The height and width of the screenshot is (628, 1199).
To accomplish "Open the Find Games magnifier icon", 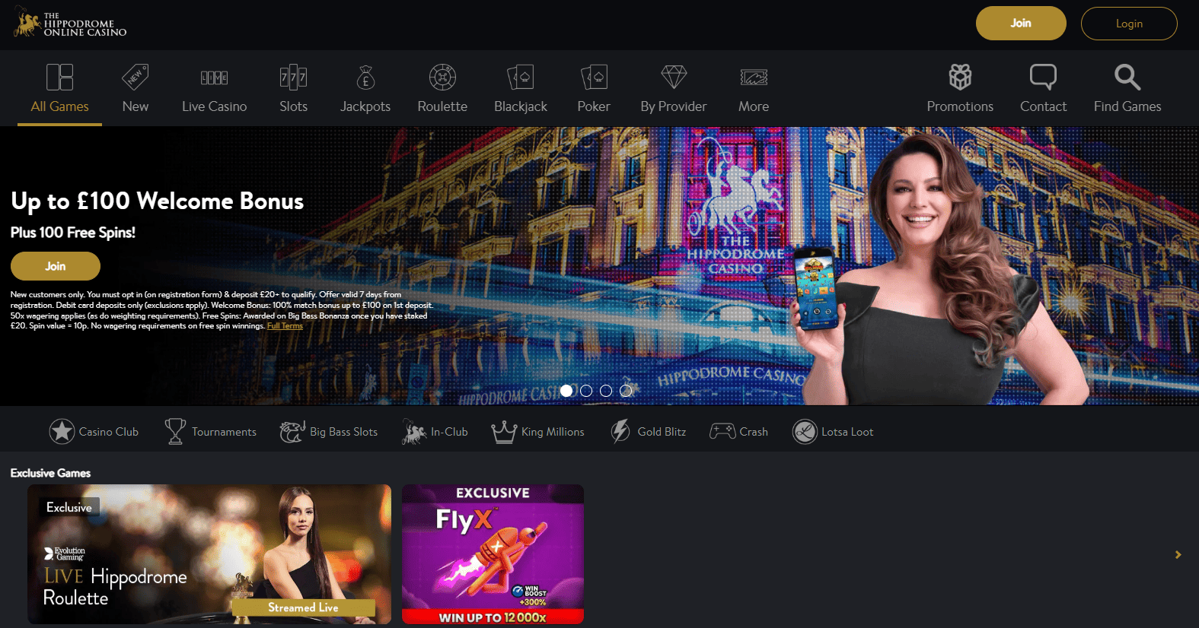I will tap(1127, 77).
